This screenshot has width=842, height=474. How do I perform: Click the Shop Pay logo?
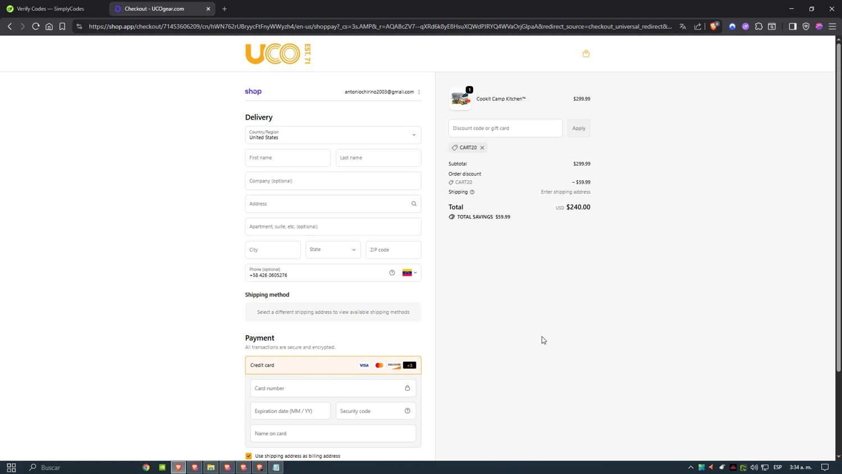(253, 92)
